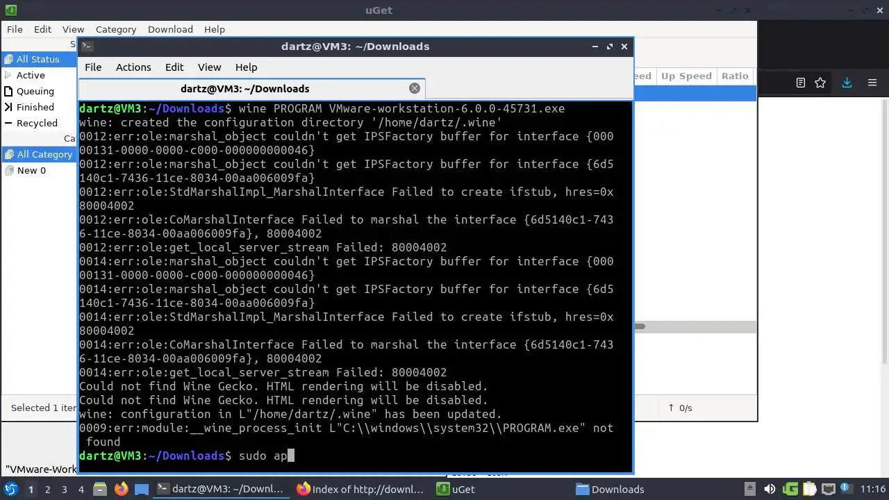Select the New 0 category in uGet
The image size is (889, 500).
point(40,170)
